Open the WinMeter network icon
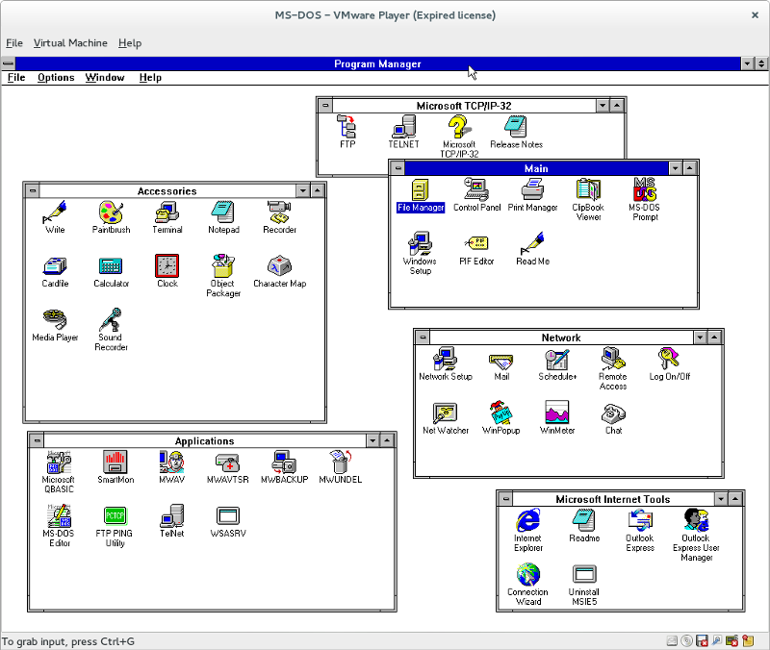The width and height of the screenshot is (770, 650). pos(557,413)
